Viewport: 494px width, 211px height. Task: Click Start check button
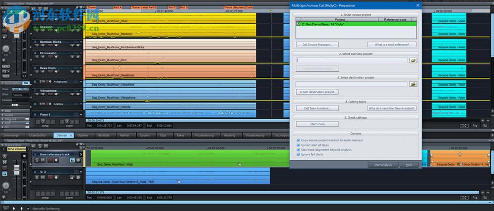(318, 124)
